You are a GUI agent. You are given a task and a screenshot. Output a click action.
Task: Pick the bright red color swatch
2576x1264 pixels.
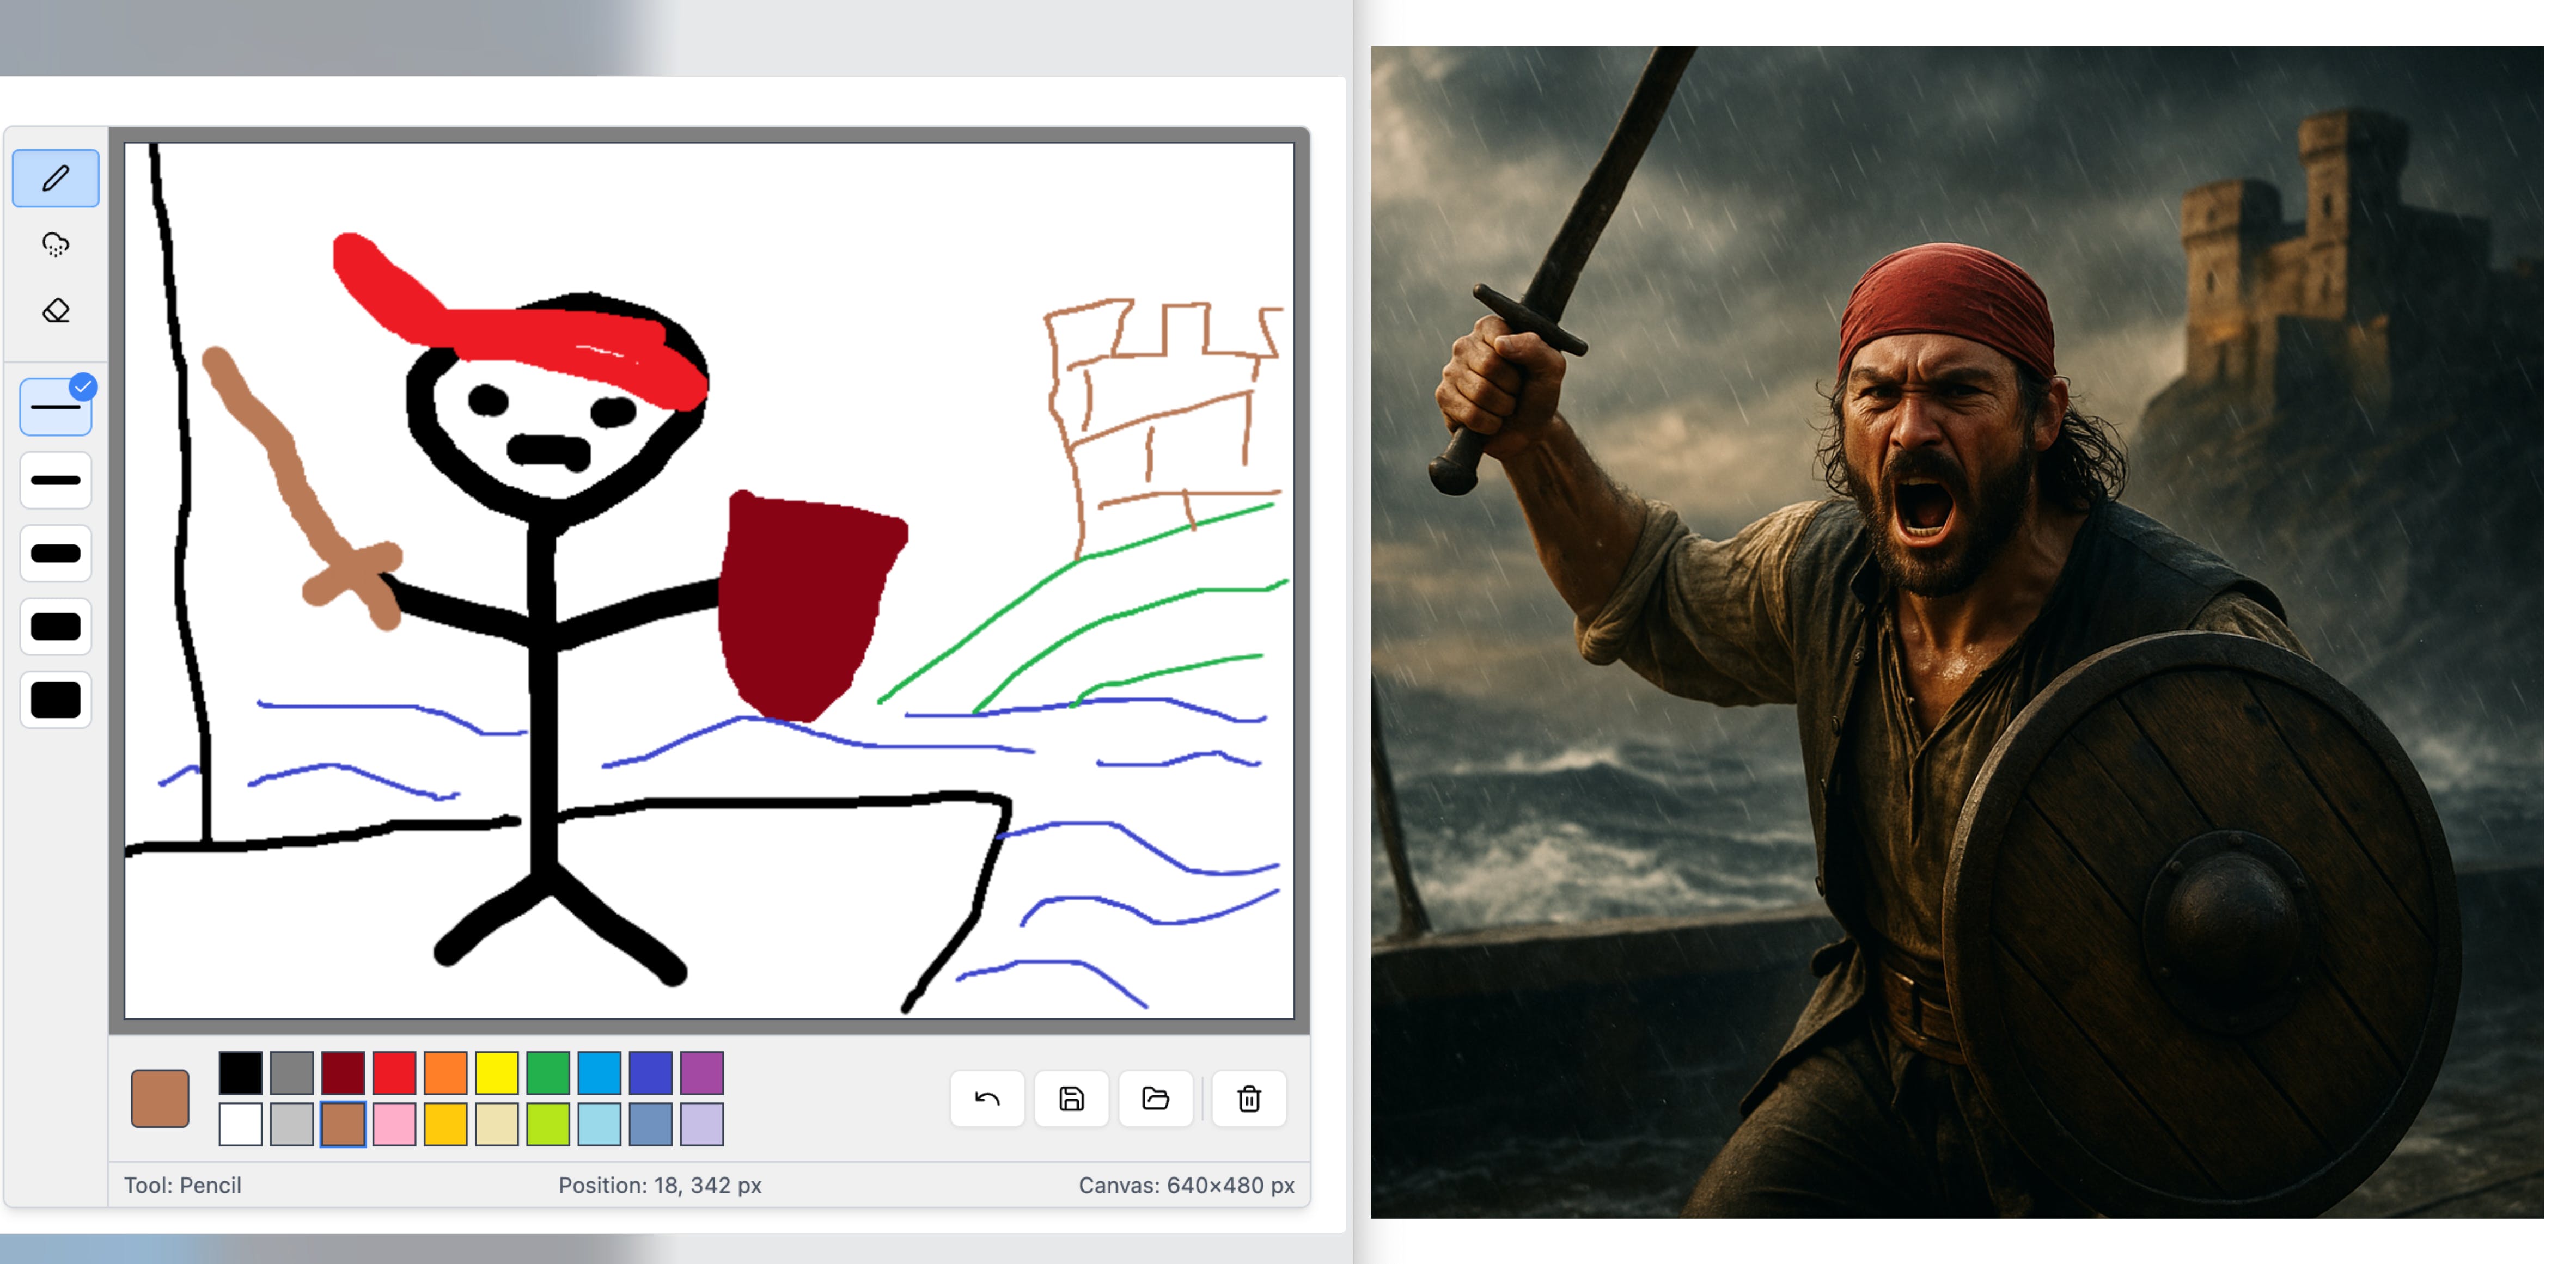[394, 1072]
